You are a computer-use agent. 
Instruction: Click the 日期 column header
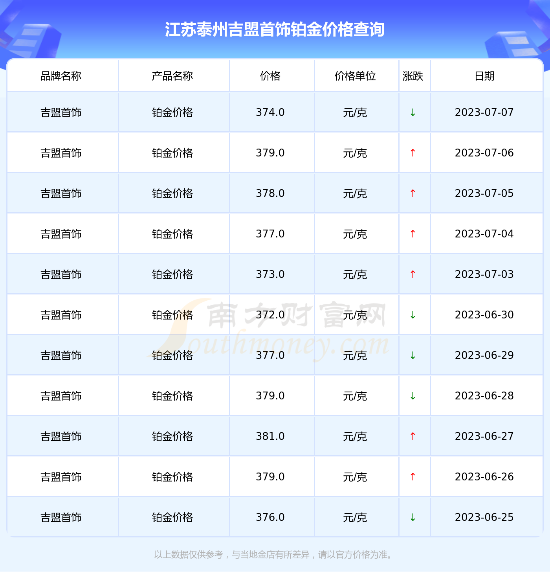[x=484, y=76]
